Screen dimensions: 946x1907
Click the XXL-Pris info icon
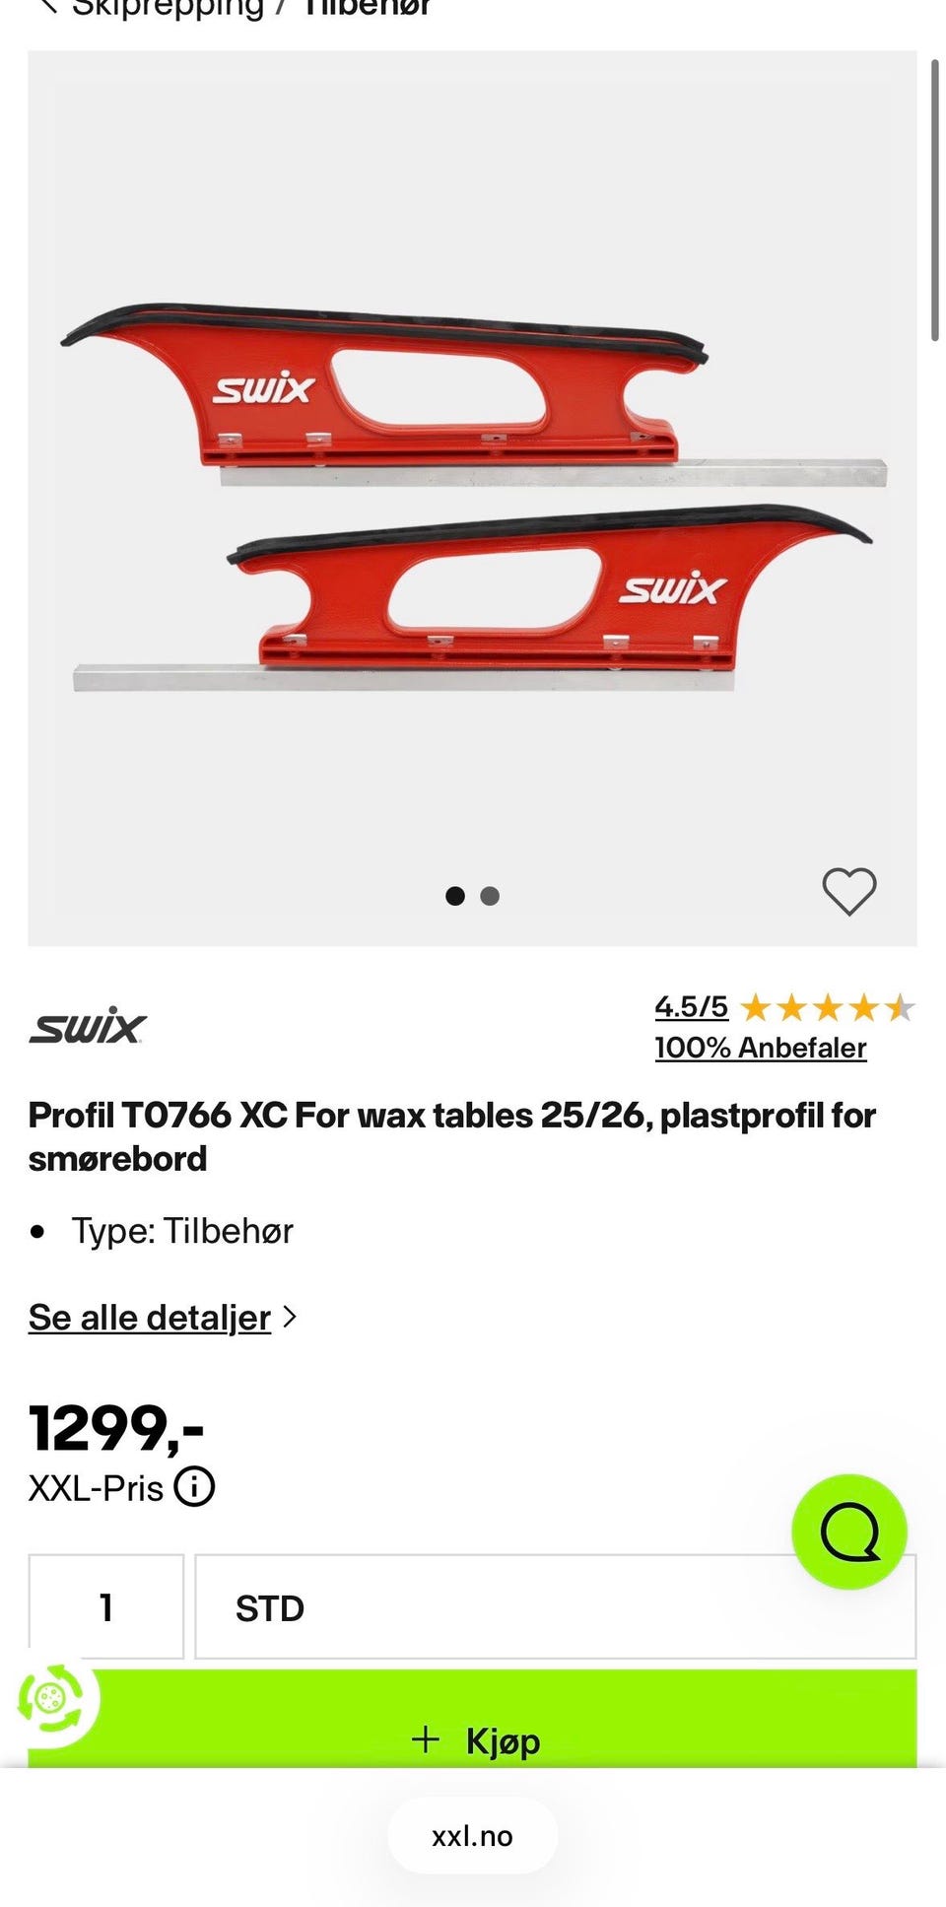point(194,1486)
